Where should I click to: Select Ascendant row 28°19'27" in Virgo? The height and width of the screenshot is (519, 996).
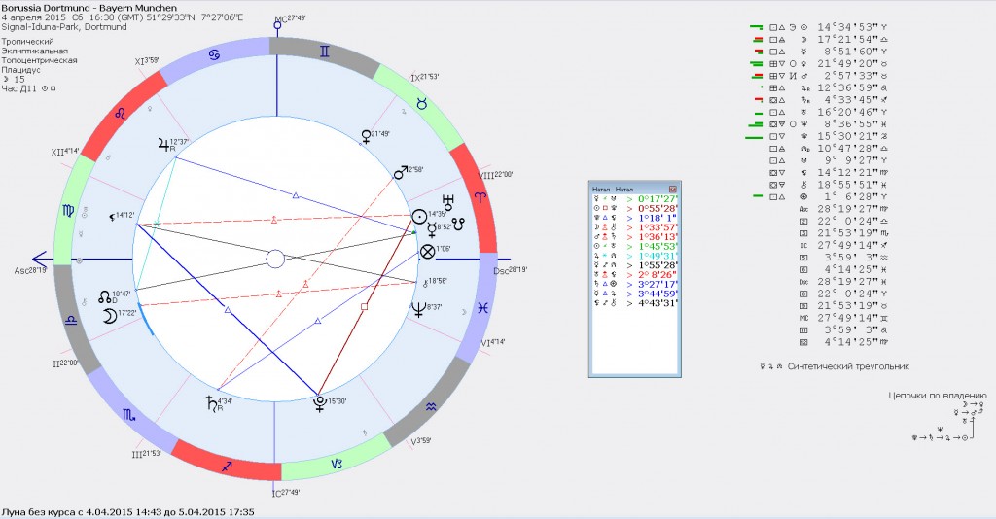(x=844, y=208)
